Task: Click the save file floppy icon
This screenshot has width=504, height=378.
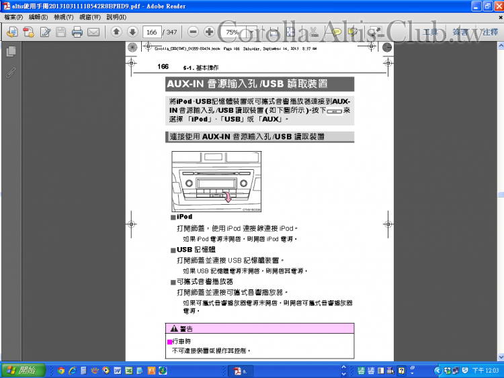Action: click(x=60, y=32)
